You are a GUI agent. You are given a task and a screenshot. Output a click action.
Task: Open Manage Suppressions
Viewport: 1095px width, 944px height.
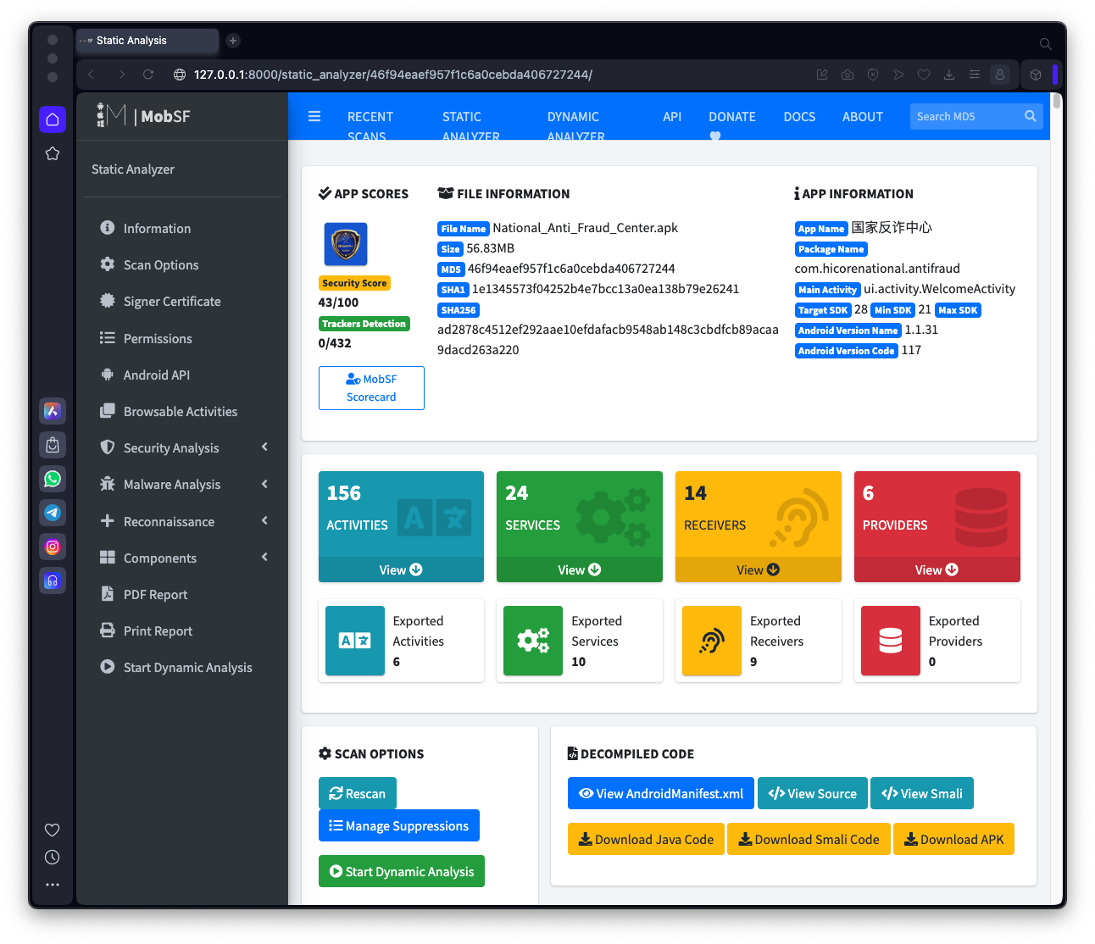pyautogui.click(x=399, y=825)
